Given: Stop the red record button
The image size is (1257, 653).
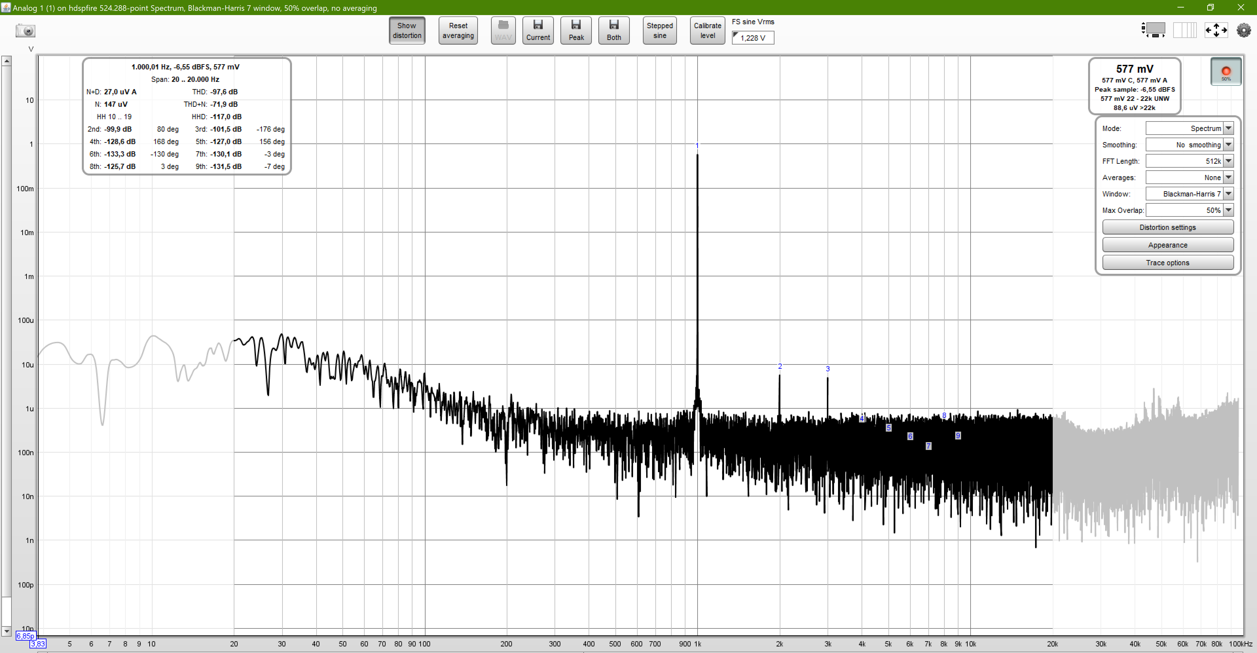Looking at the screenshot, I should [x=1226, y=72].
